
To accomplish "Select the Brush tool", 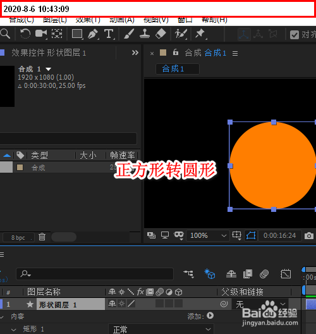I will click(129, 34).
